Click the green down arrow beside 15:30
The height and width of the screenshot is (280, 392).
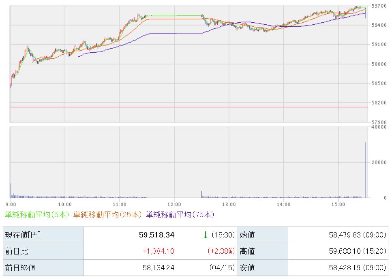206,235
